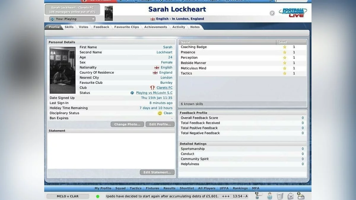This screenshot has height=200, width=356.
Task: Click the Change Photo... button
Action: click(127, 124)
